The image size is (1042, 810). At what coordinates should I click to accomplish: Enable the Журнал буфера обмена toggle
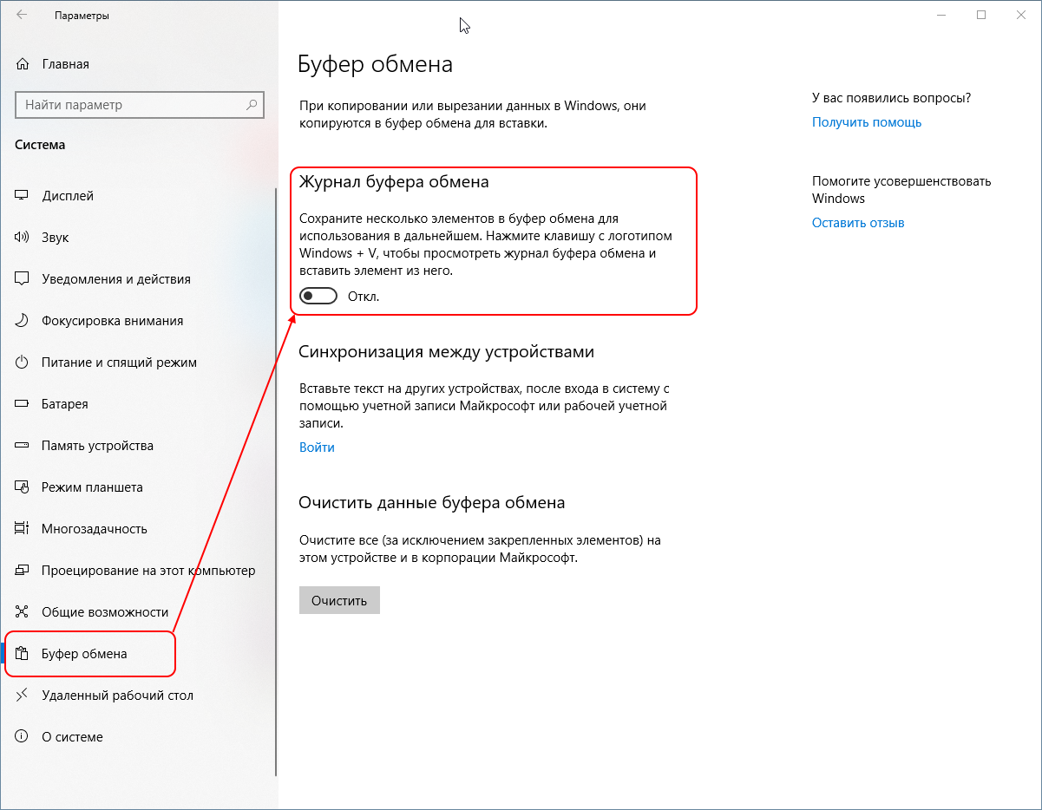[318, 295]
